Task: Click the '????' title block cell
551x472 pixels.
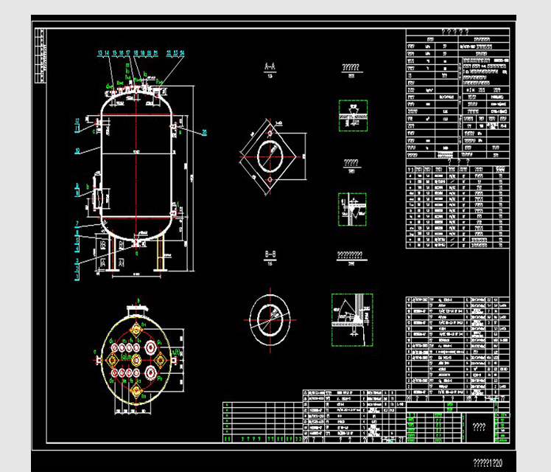Action: tap(479, 427)
